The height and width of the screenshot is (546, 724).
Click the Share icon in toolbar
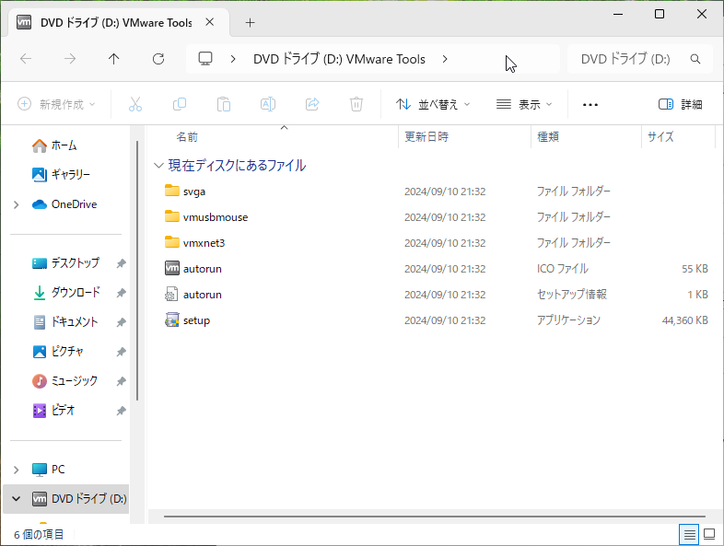tap(312, 104)
